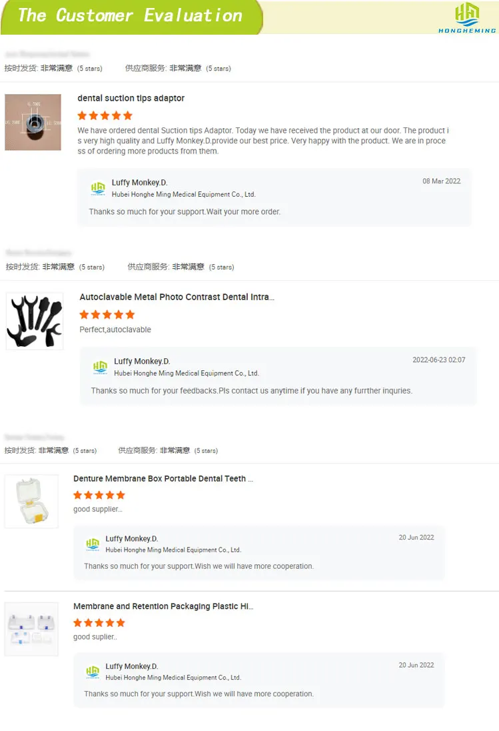Click the star rating above "good suplier.."
The height and width of the screenshot is (731, 499).
[x=99, y=623]
